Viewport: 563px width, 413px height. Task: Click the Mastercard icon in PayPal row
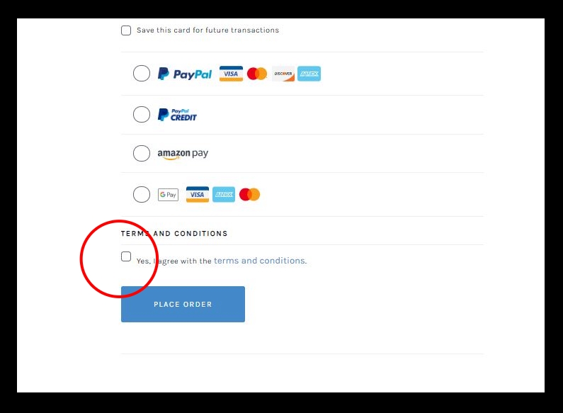coord(257,74)
